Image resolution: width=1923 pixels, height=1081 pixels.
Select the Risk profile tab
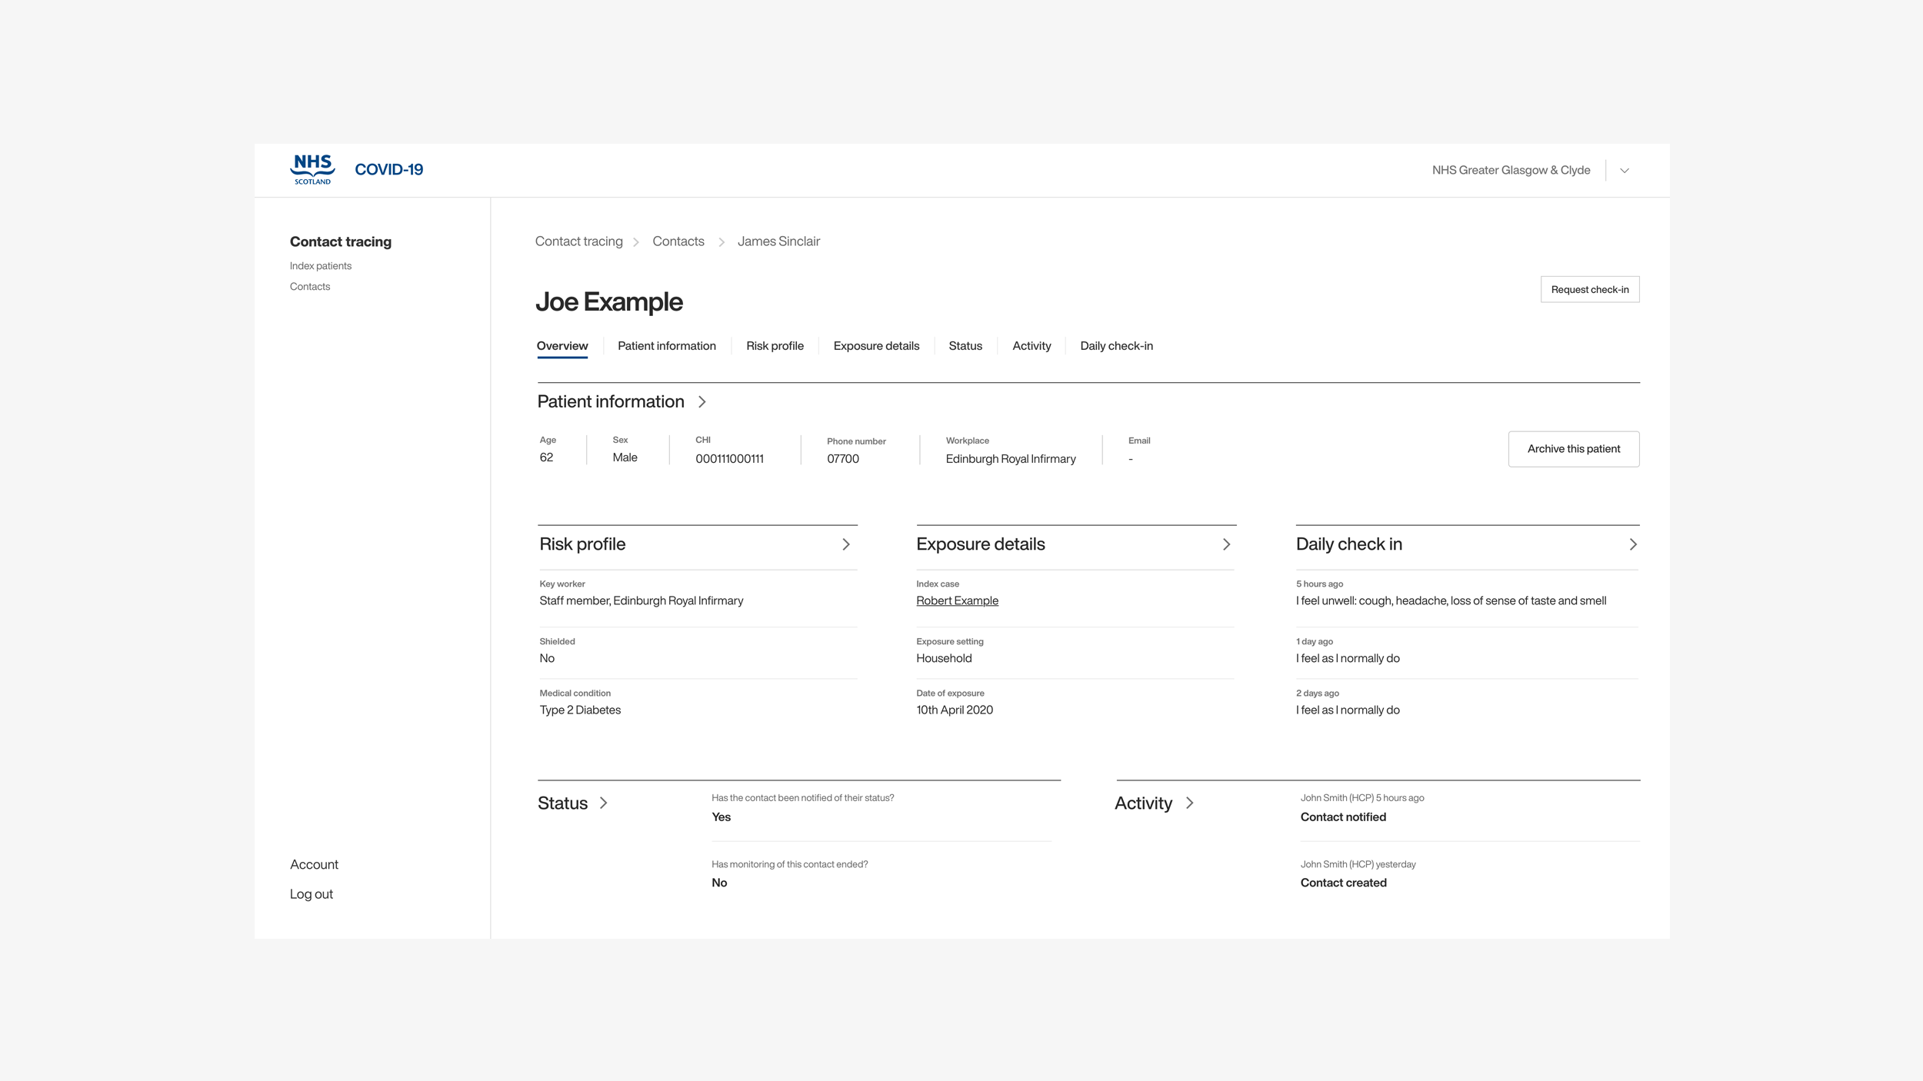click(774, 346)
